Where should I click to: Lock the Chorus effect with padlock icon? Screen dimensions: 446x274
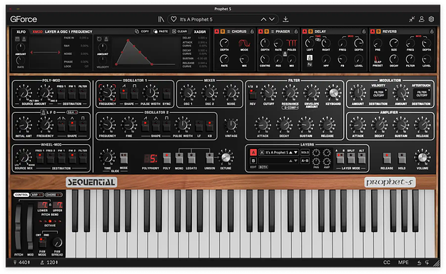pos(252,31)
